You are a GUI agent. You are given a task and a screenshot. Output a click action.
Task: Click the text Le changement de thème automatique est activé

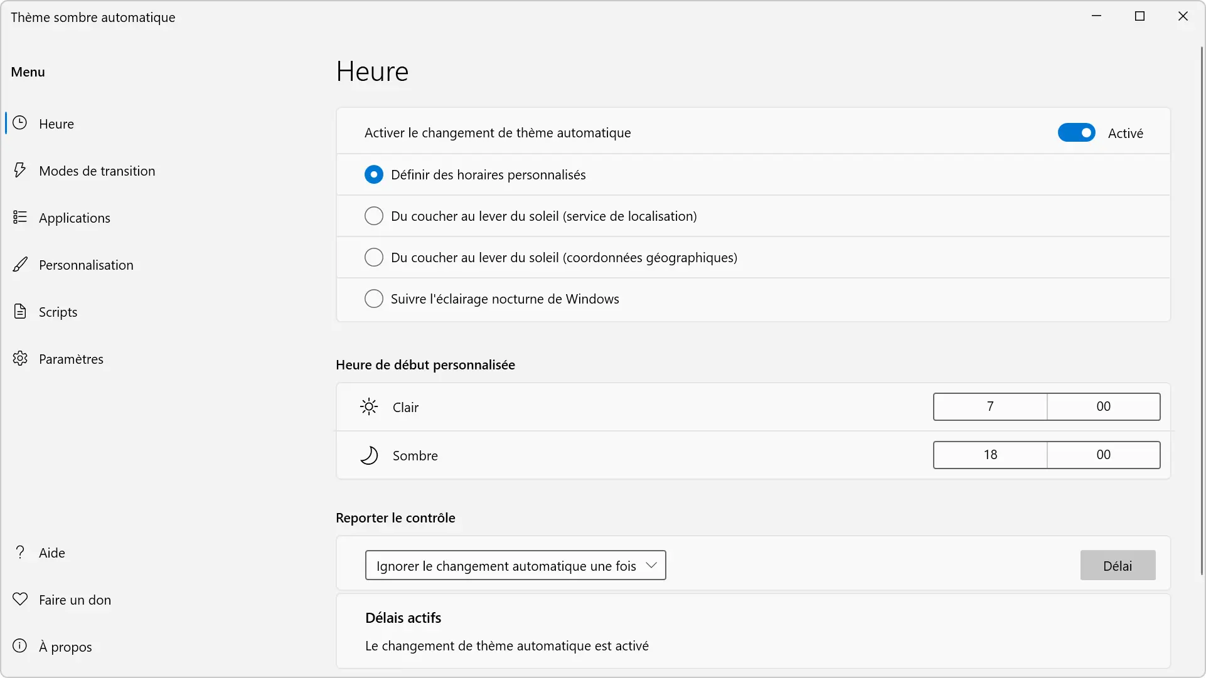coord(507,646)
